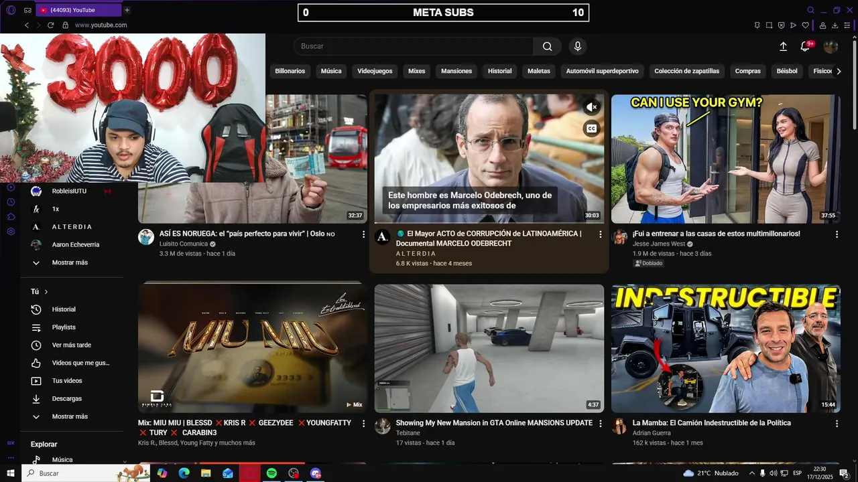This screenshot has width=858, height=482.
Task: Open options menu for MIU MIU mix
Action: tap(364, 424)
